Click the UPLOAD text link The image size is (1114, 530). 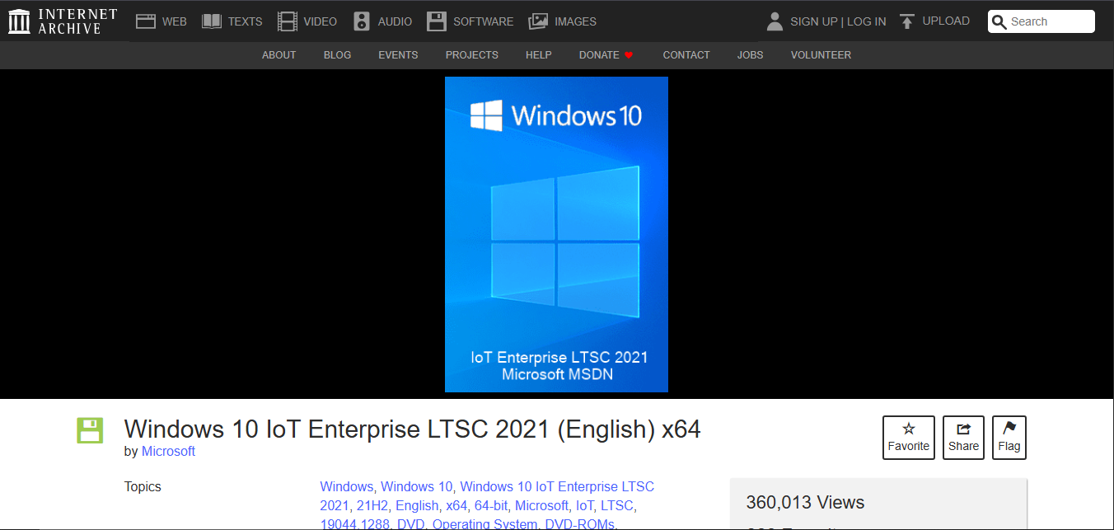tap(946, 21)
